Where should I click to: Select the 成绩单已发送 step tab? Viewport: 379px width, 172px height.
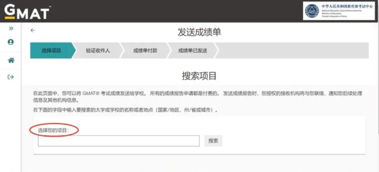coord(193,51)
